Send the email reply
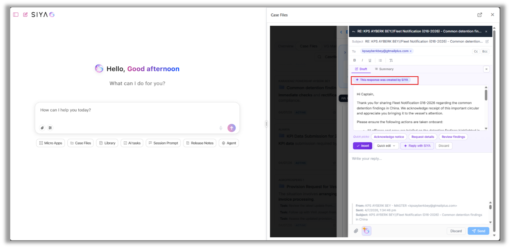The image size is (511, 248). (x=478, y=231)
